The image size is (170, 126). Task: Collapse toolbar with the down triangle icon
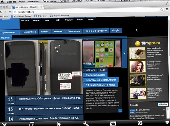(x=167, y=123)
